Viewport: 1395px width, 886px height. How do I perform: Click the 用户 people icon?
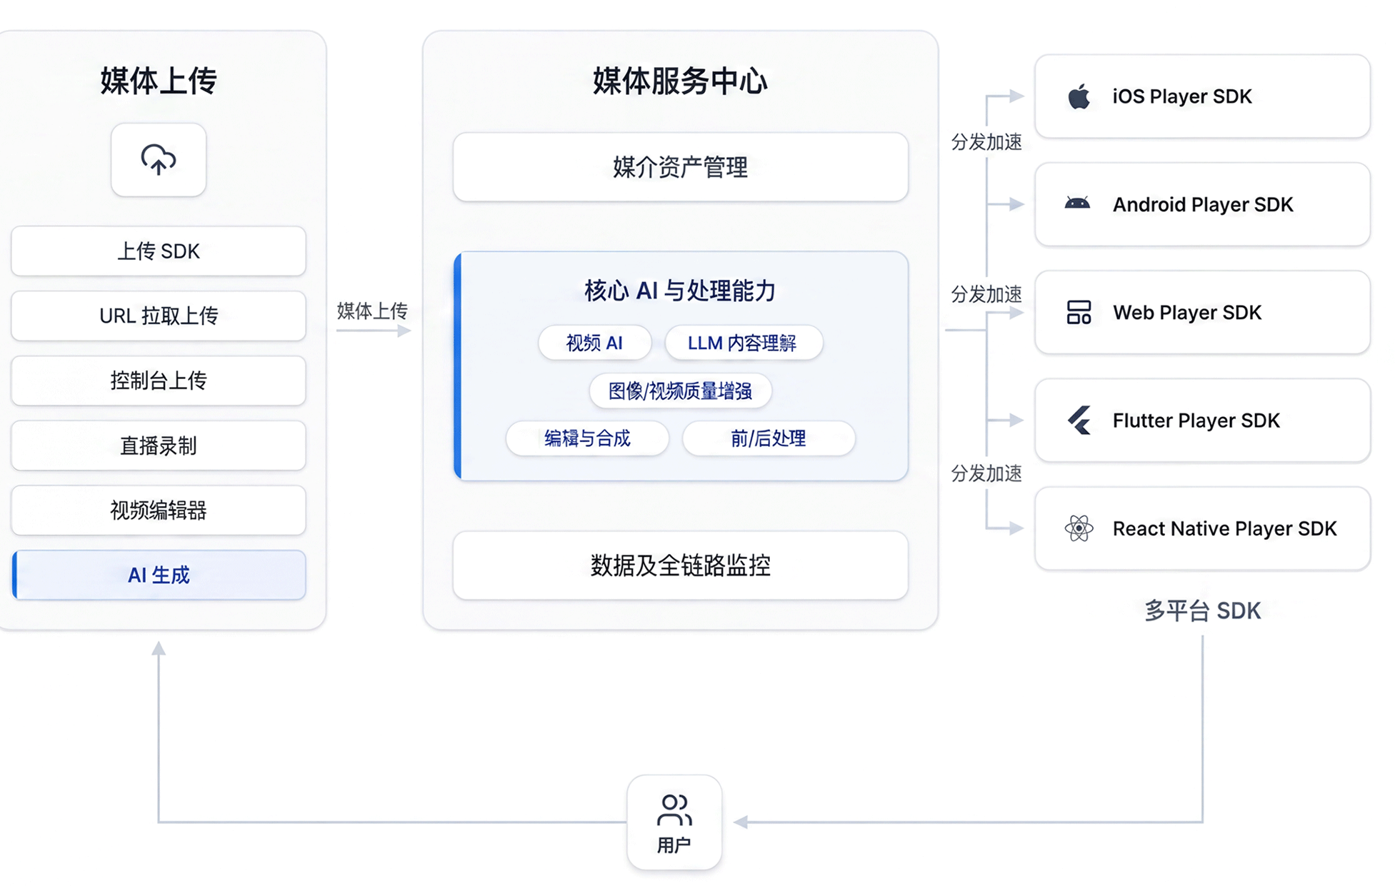tap(674, 810)
